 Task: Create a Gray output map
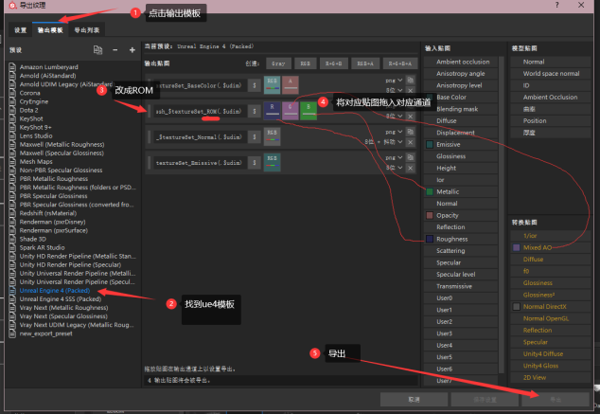277,62
